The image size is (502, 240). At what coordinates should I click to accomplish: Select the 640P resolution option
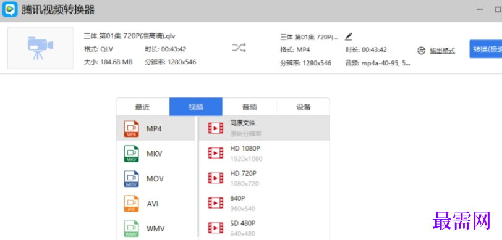pos(264,203)
